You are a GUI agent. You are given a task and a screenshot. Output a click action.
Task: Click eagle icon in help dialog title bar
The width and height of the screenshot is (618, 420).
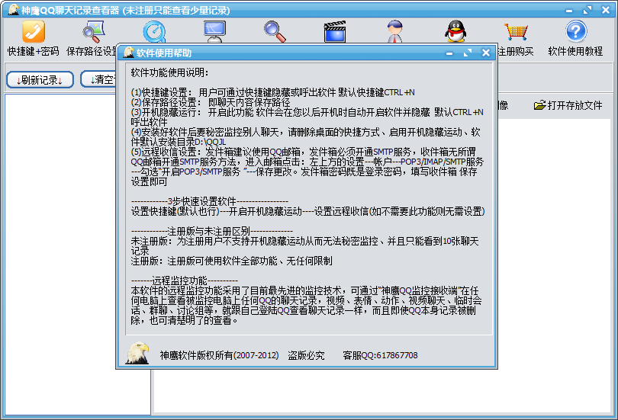(128, 53)
